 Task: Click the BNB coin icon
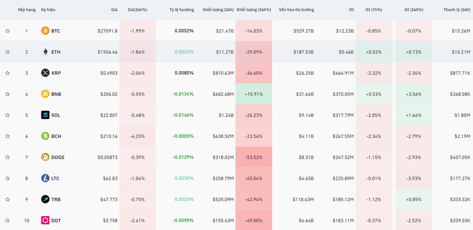pyautogui.click(x=45, y=94)
